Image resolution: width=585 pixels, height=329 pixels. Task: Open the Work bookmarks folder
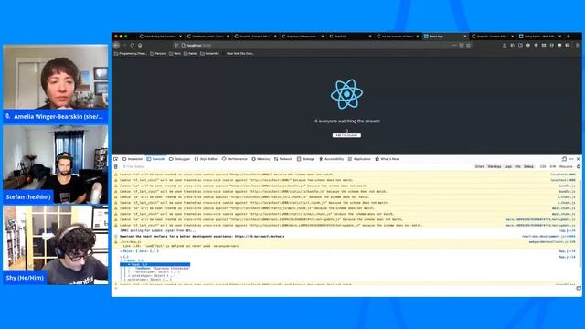[x=175, y=53]
